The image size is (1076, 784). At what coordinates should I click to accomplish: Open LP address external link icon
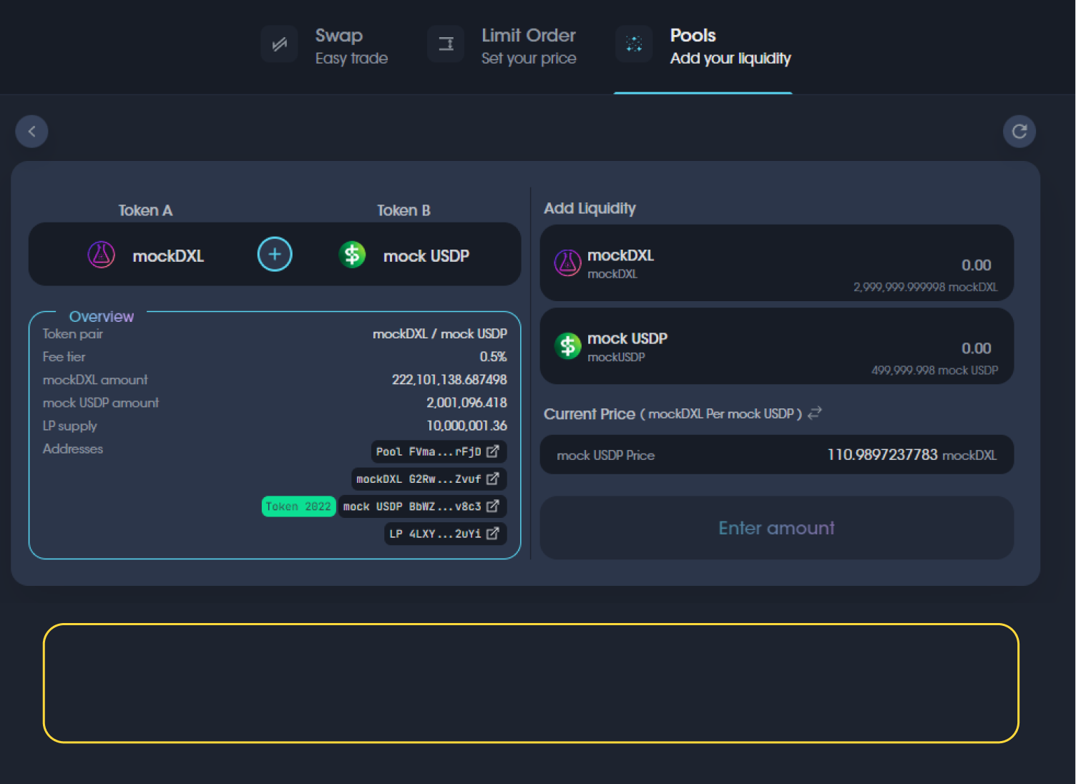(x=492, y=534)
